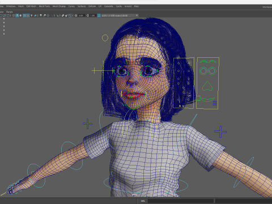The width and height of the screenshot is (272, 204).
Task: Open the Mesh Tools menu
Action: (44, 6)
